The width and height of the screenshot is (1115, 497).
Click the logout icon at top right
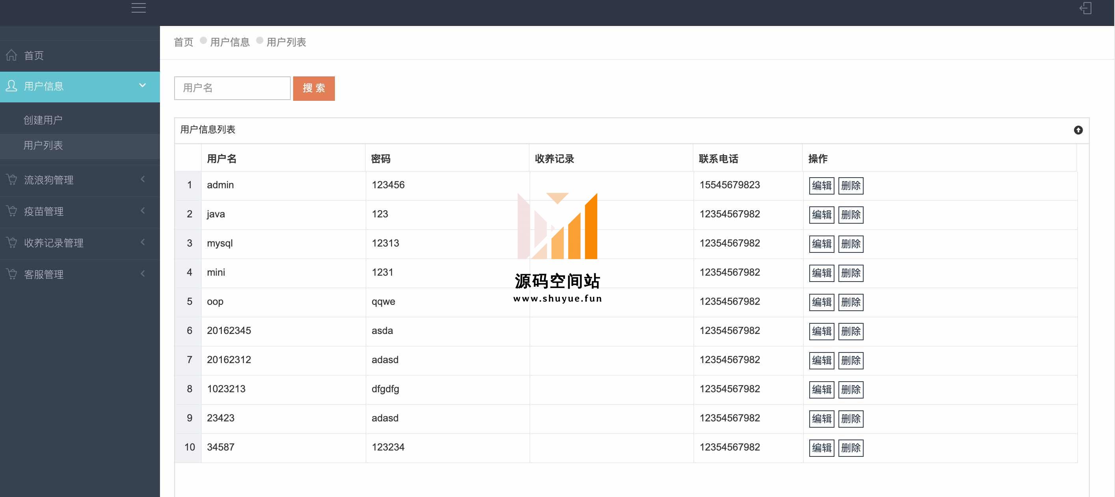(x=1085, y=8)
